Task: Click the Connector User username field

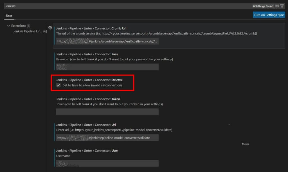Action: pyautogui.click(x=107, y=163)
